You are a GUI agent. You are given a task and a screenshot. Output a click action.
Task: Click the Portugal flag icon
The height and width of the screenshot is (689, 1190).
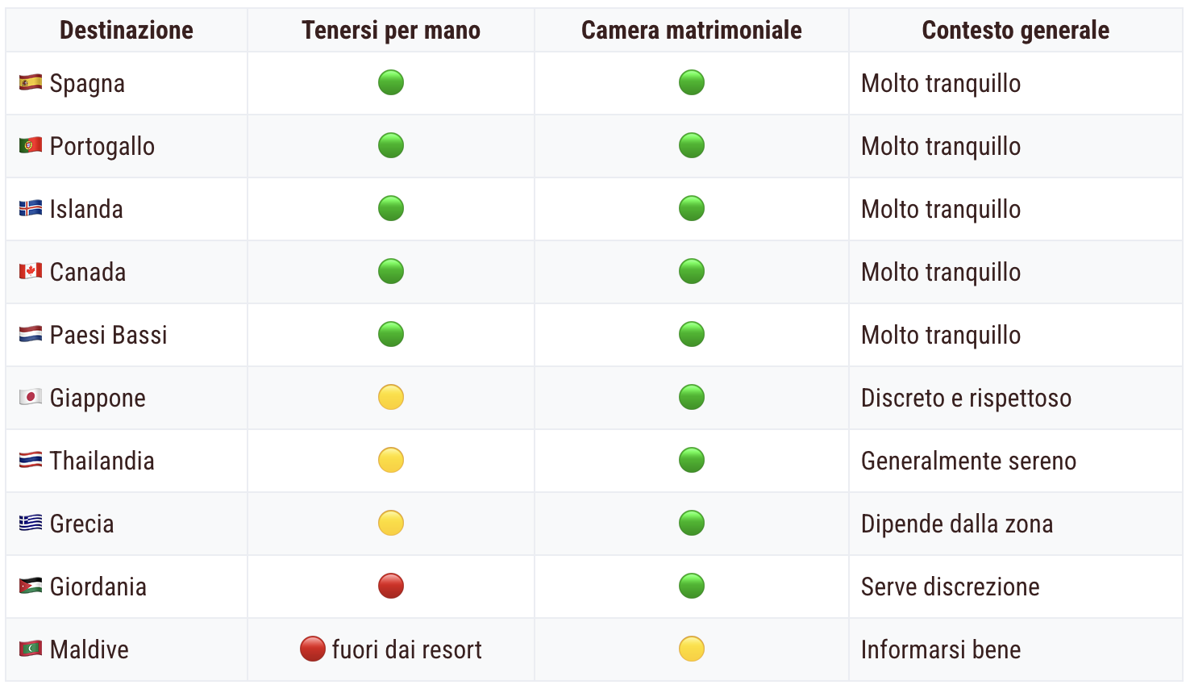coord(31,145)
